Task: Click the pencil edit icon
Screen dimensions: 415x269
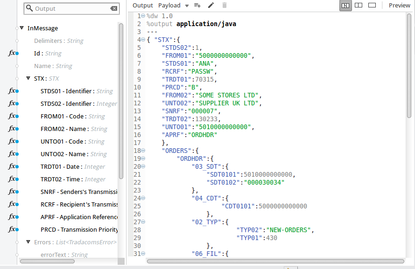Action: 211,6
